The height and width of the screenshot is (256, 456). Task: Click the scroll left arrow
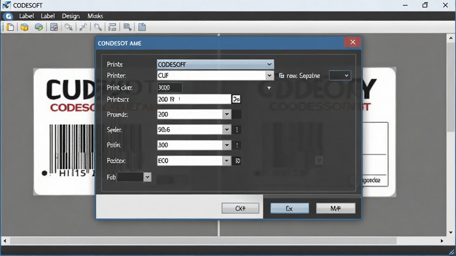[x=4, y=240]
